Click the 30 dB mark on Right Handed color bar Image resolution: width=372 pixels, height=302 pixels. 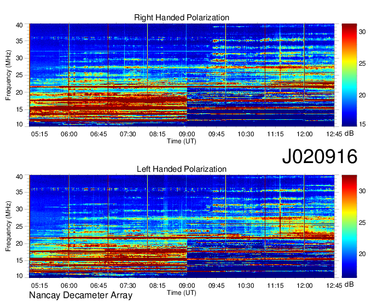(362, 32)
